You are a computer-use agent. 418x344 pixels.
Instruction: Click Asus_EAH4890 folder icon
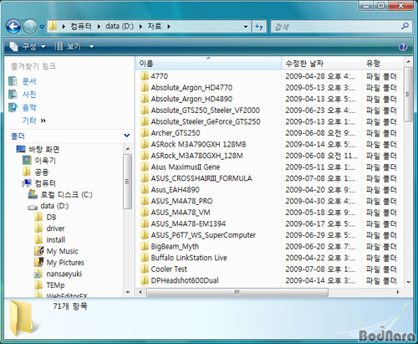click(145, 189)
